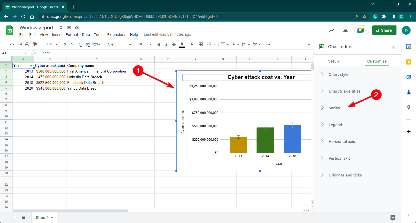Screen dimensions: 416x223
Task: Open the Sheets home icon
Action: (10, 31)
